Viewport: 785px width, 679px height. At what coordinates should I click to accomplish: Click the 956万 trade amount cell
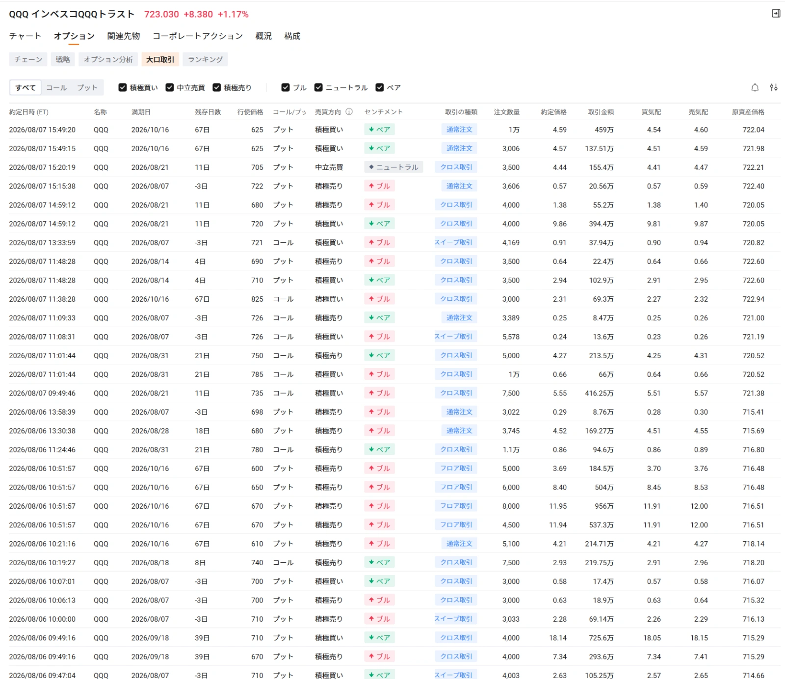(604, 506)
